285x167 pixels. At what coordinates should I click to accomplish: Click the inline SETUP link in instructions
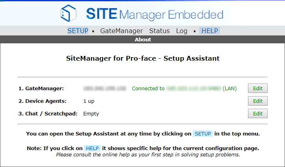(x=203, y=134)
